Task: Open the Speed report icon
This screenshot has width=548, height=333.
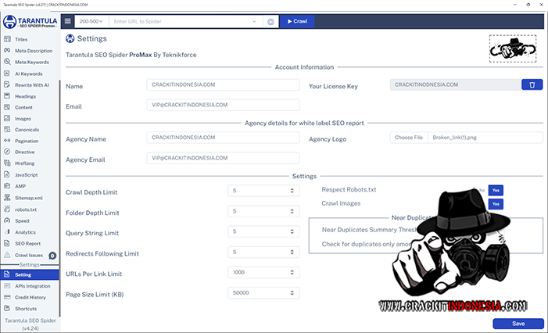Action: coord(8,220)
